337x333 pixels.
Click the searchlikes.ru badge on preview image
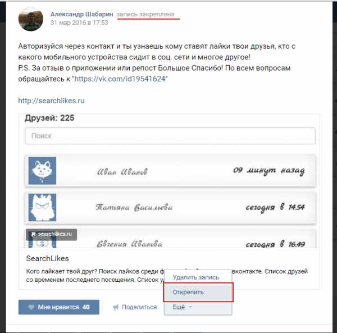[x=51, y=234]
